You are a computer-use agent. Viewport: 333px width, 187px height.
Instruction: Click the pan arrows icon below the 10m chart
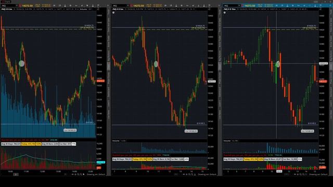click(295, 175)
